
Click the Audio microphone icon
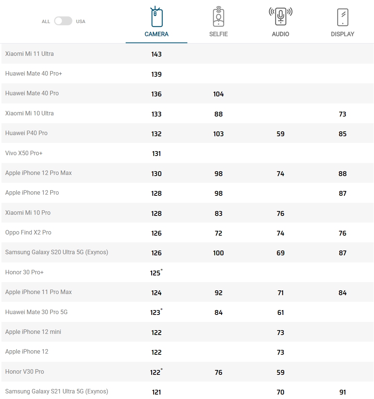tap(280, 17)
